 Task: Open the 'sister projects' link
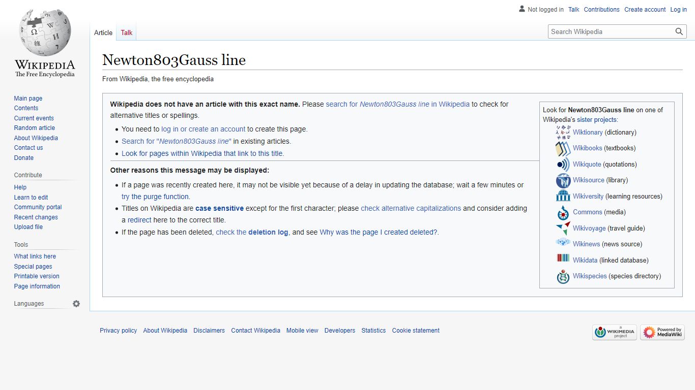click(x=597, y=120)
